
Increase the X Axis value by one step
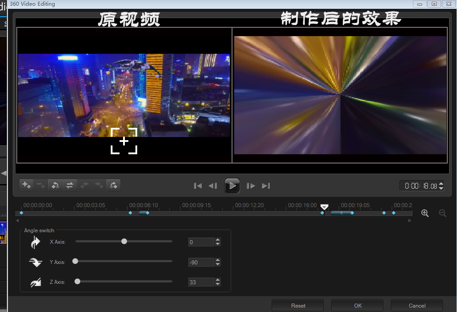click(217, 240)
